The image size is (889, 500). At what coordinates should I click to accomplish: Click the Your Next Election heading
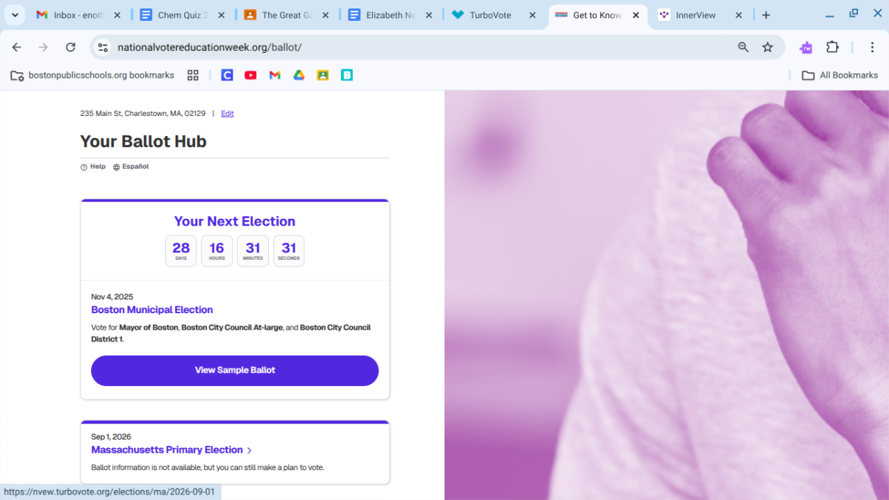point(235,222)
